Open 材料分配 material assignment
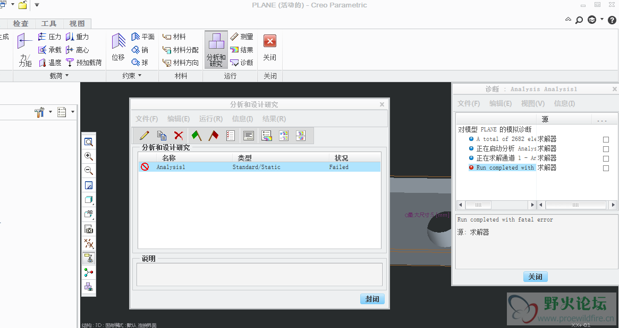The height and width of the screenshot is (328, 619). [181, 50]
